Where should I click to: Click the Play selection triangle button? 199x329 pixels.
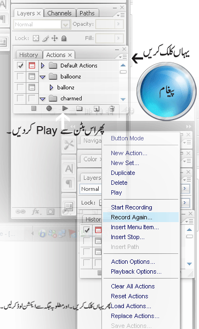click(x=65, y=108)
